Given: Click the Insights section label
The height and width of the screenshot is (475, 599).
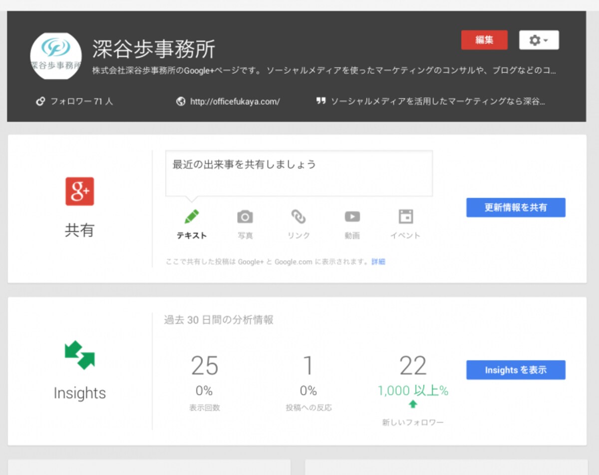Looking at the screenshot, I should click(80, 393).
